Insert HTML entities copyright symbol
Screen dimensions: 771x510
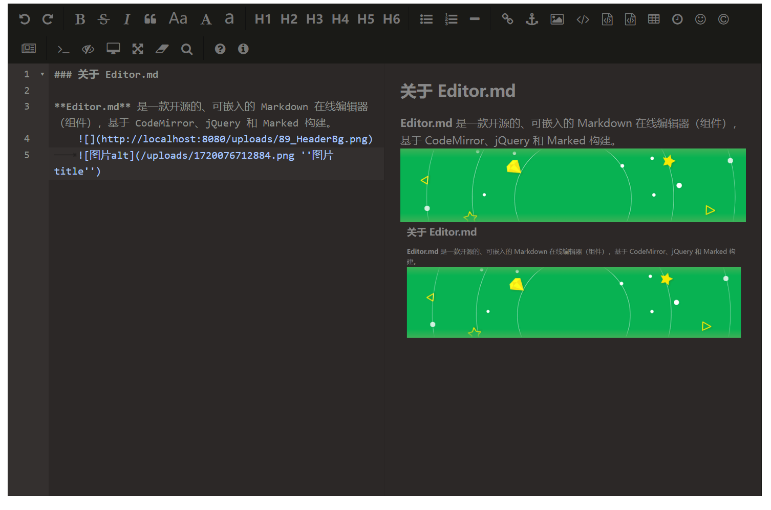(723, 19)
